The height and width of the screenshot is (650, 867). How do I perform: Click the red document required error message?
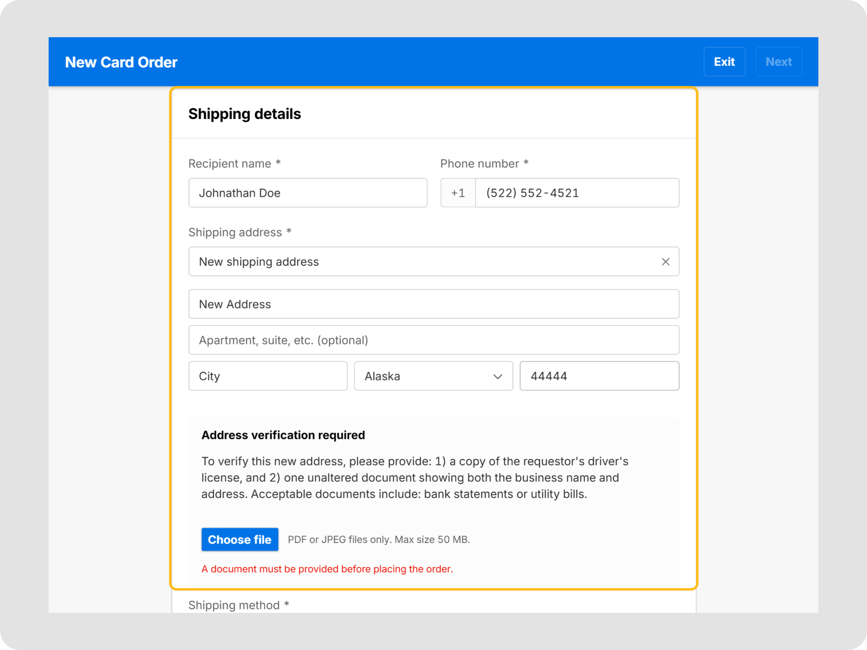tap(327, 569)
